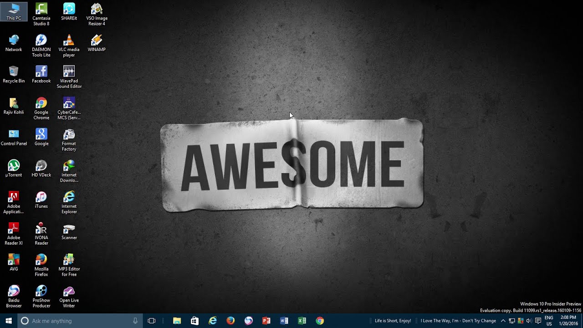Open VLC media player shortcut
Viewport: 583px width, 328px height.
click(x=69, y=46)
